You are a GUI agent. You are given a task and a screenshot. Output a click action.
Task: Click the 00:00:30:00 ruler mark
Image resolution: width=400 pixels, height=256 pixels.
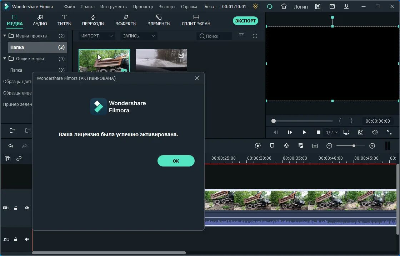coord(259,158)
